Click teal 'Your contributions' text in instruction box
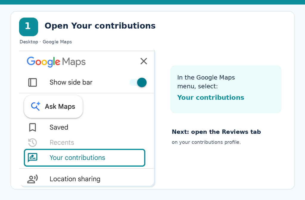Viewport: 305px width, 200px height. [x=211, y=97]
